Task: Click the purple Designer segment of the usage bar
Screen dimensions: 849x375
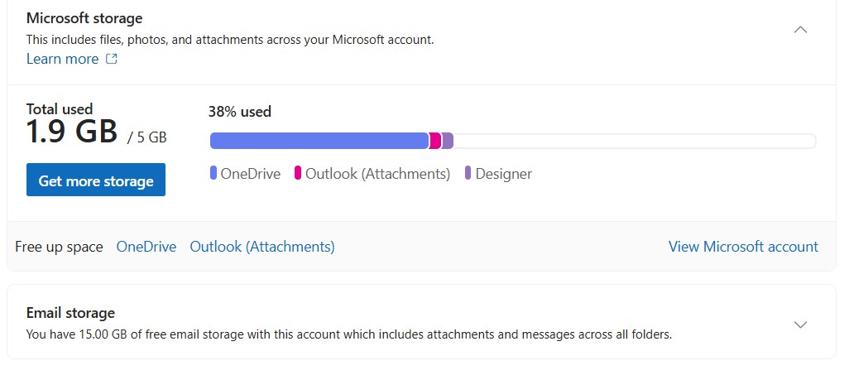Action: pyautogui.click(x=448, y=141)
